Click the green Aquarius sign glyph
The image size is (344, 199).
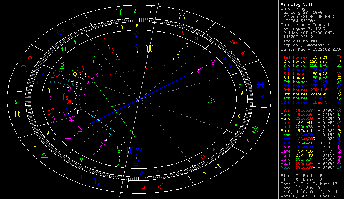point(255,130)
